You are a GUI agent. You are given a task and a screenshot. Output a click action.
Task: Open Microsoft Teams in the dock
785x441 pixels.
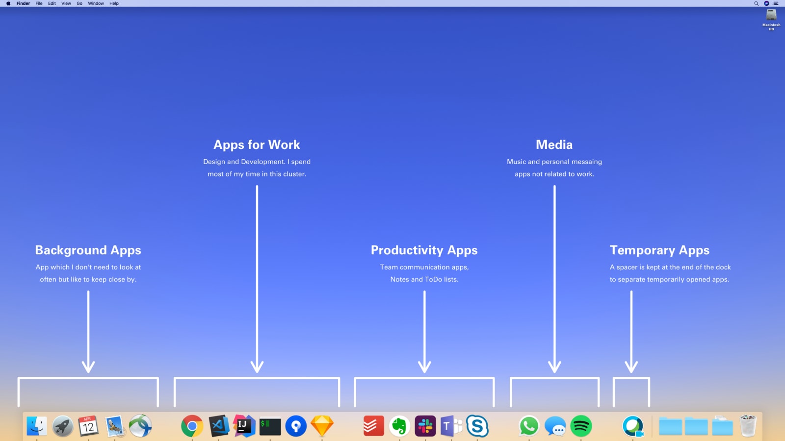point(451,426)
